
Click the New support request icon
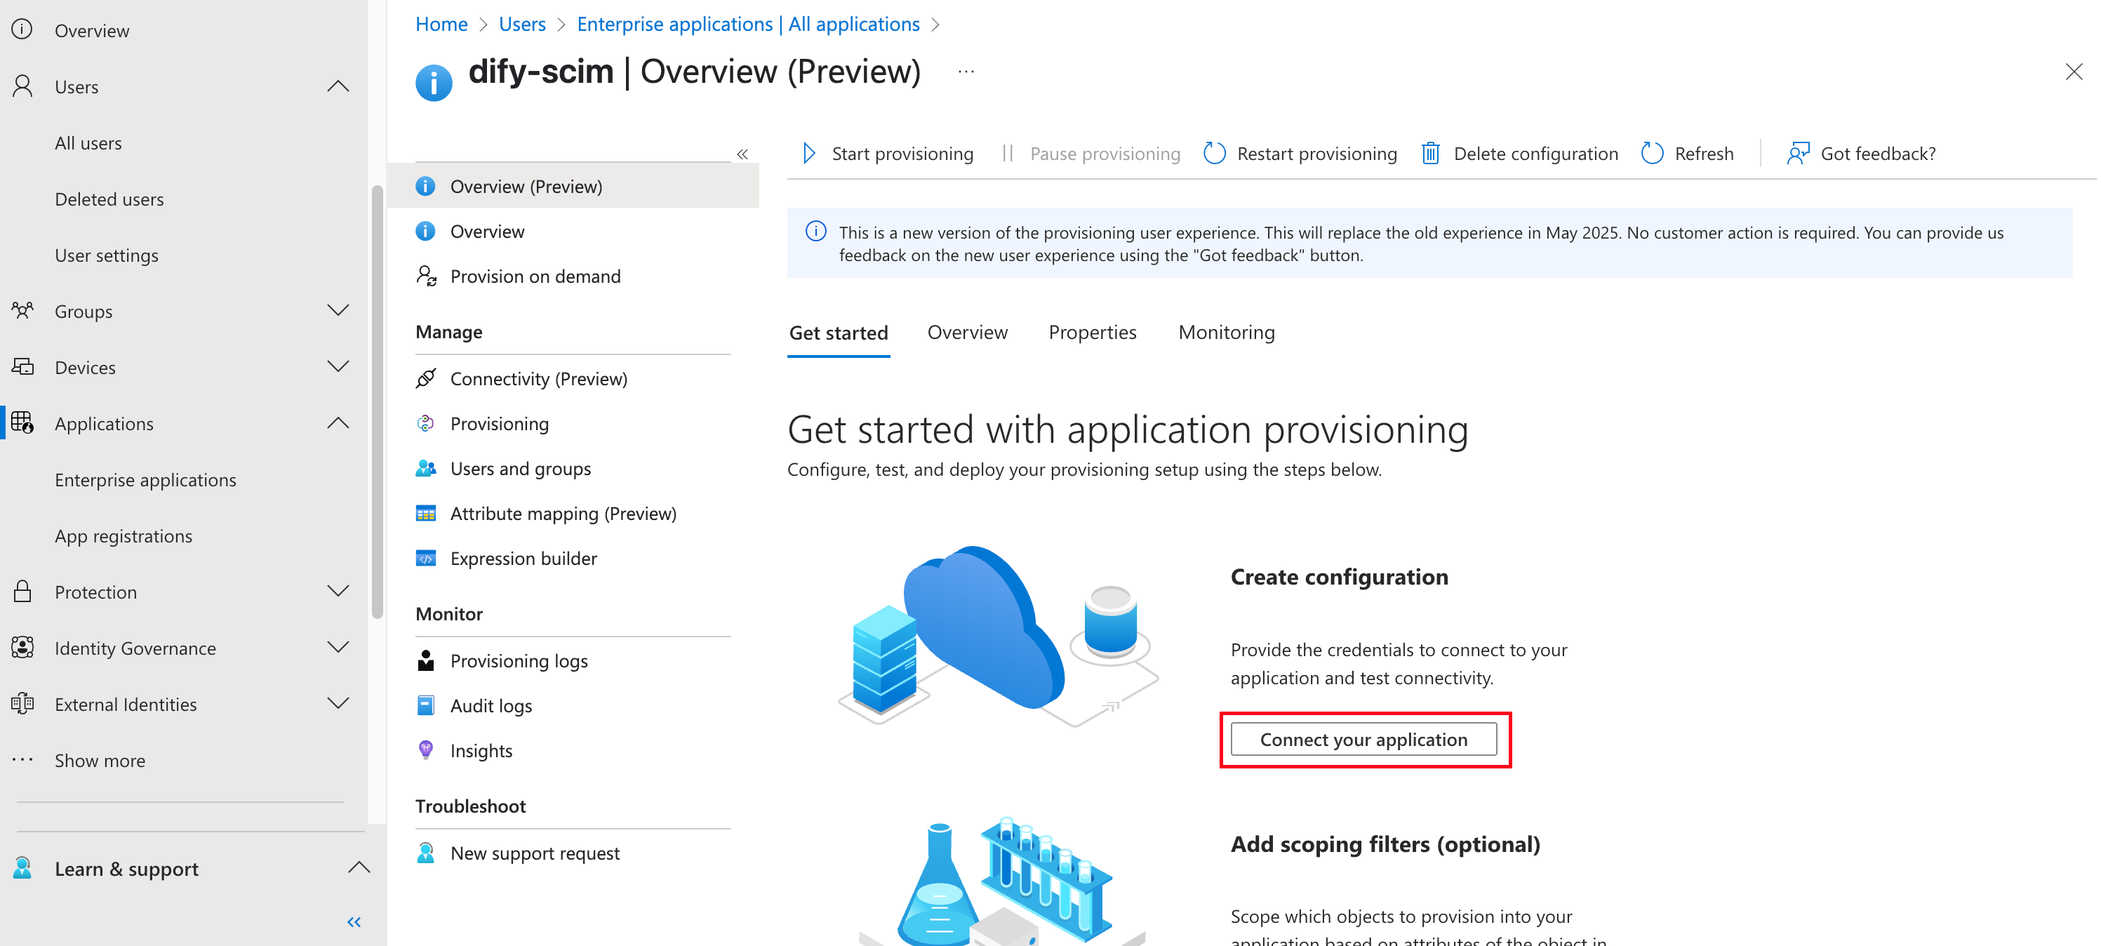click(x=426, y=853)
